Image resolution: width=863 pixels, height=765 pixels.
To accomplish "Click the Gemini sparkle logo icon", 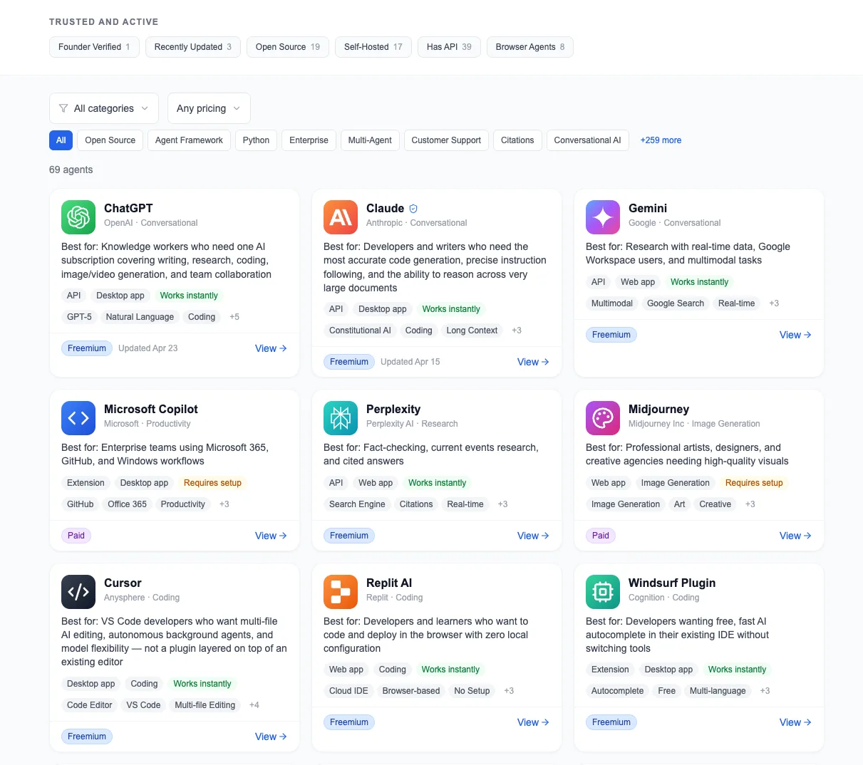I will 603,217.
